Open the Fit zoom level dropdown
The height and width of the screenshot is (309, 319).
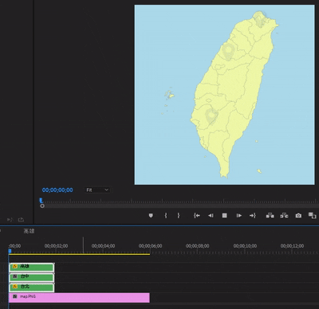[x=97, y=190]
